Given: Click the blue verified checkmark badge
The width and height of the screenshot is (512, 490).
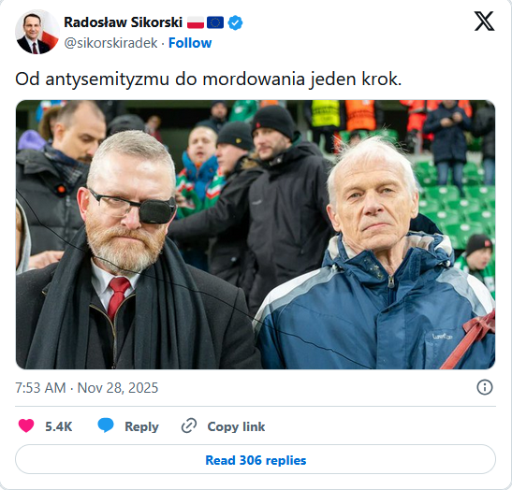Looking at the screenshot, I should (235, 22).
